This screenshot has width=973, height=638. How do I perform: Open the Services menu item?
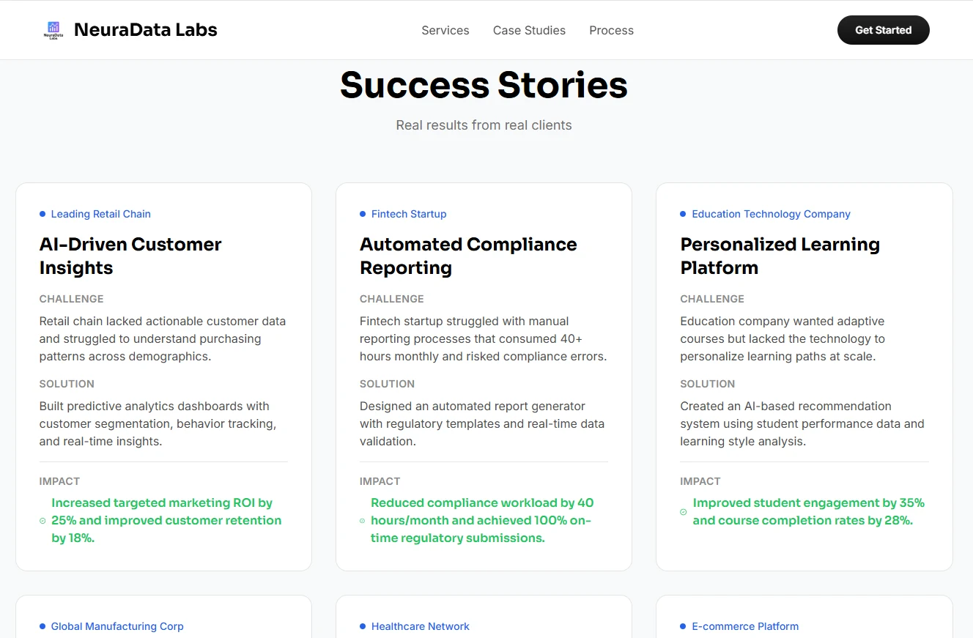(x=445, y=30)
